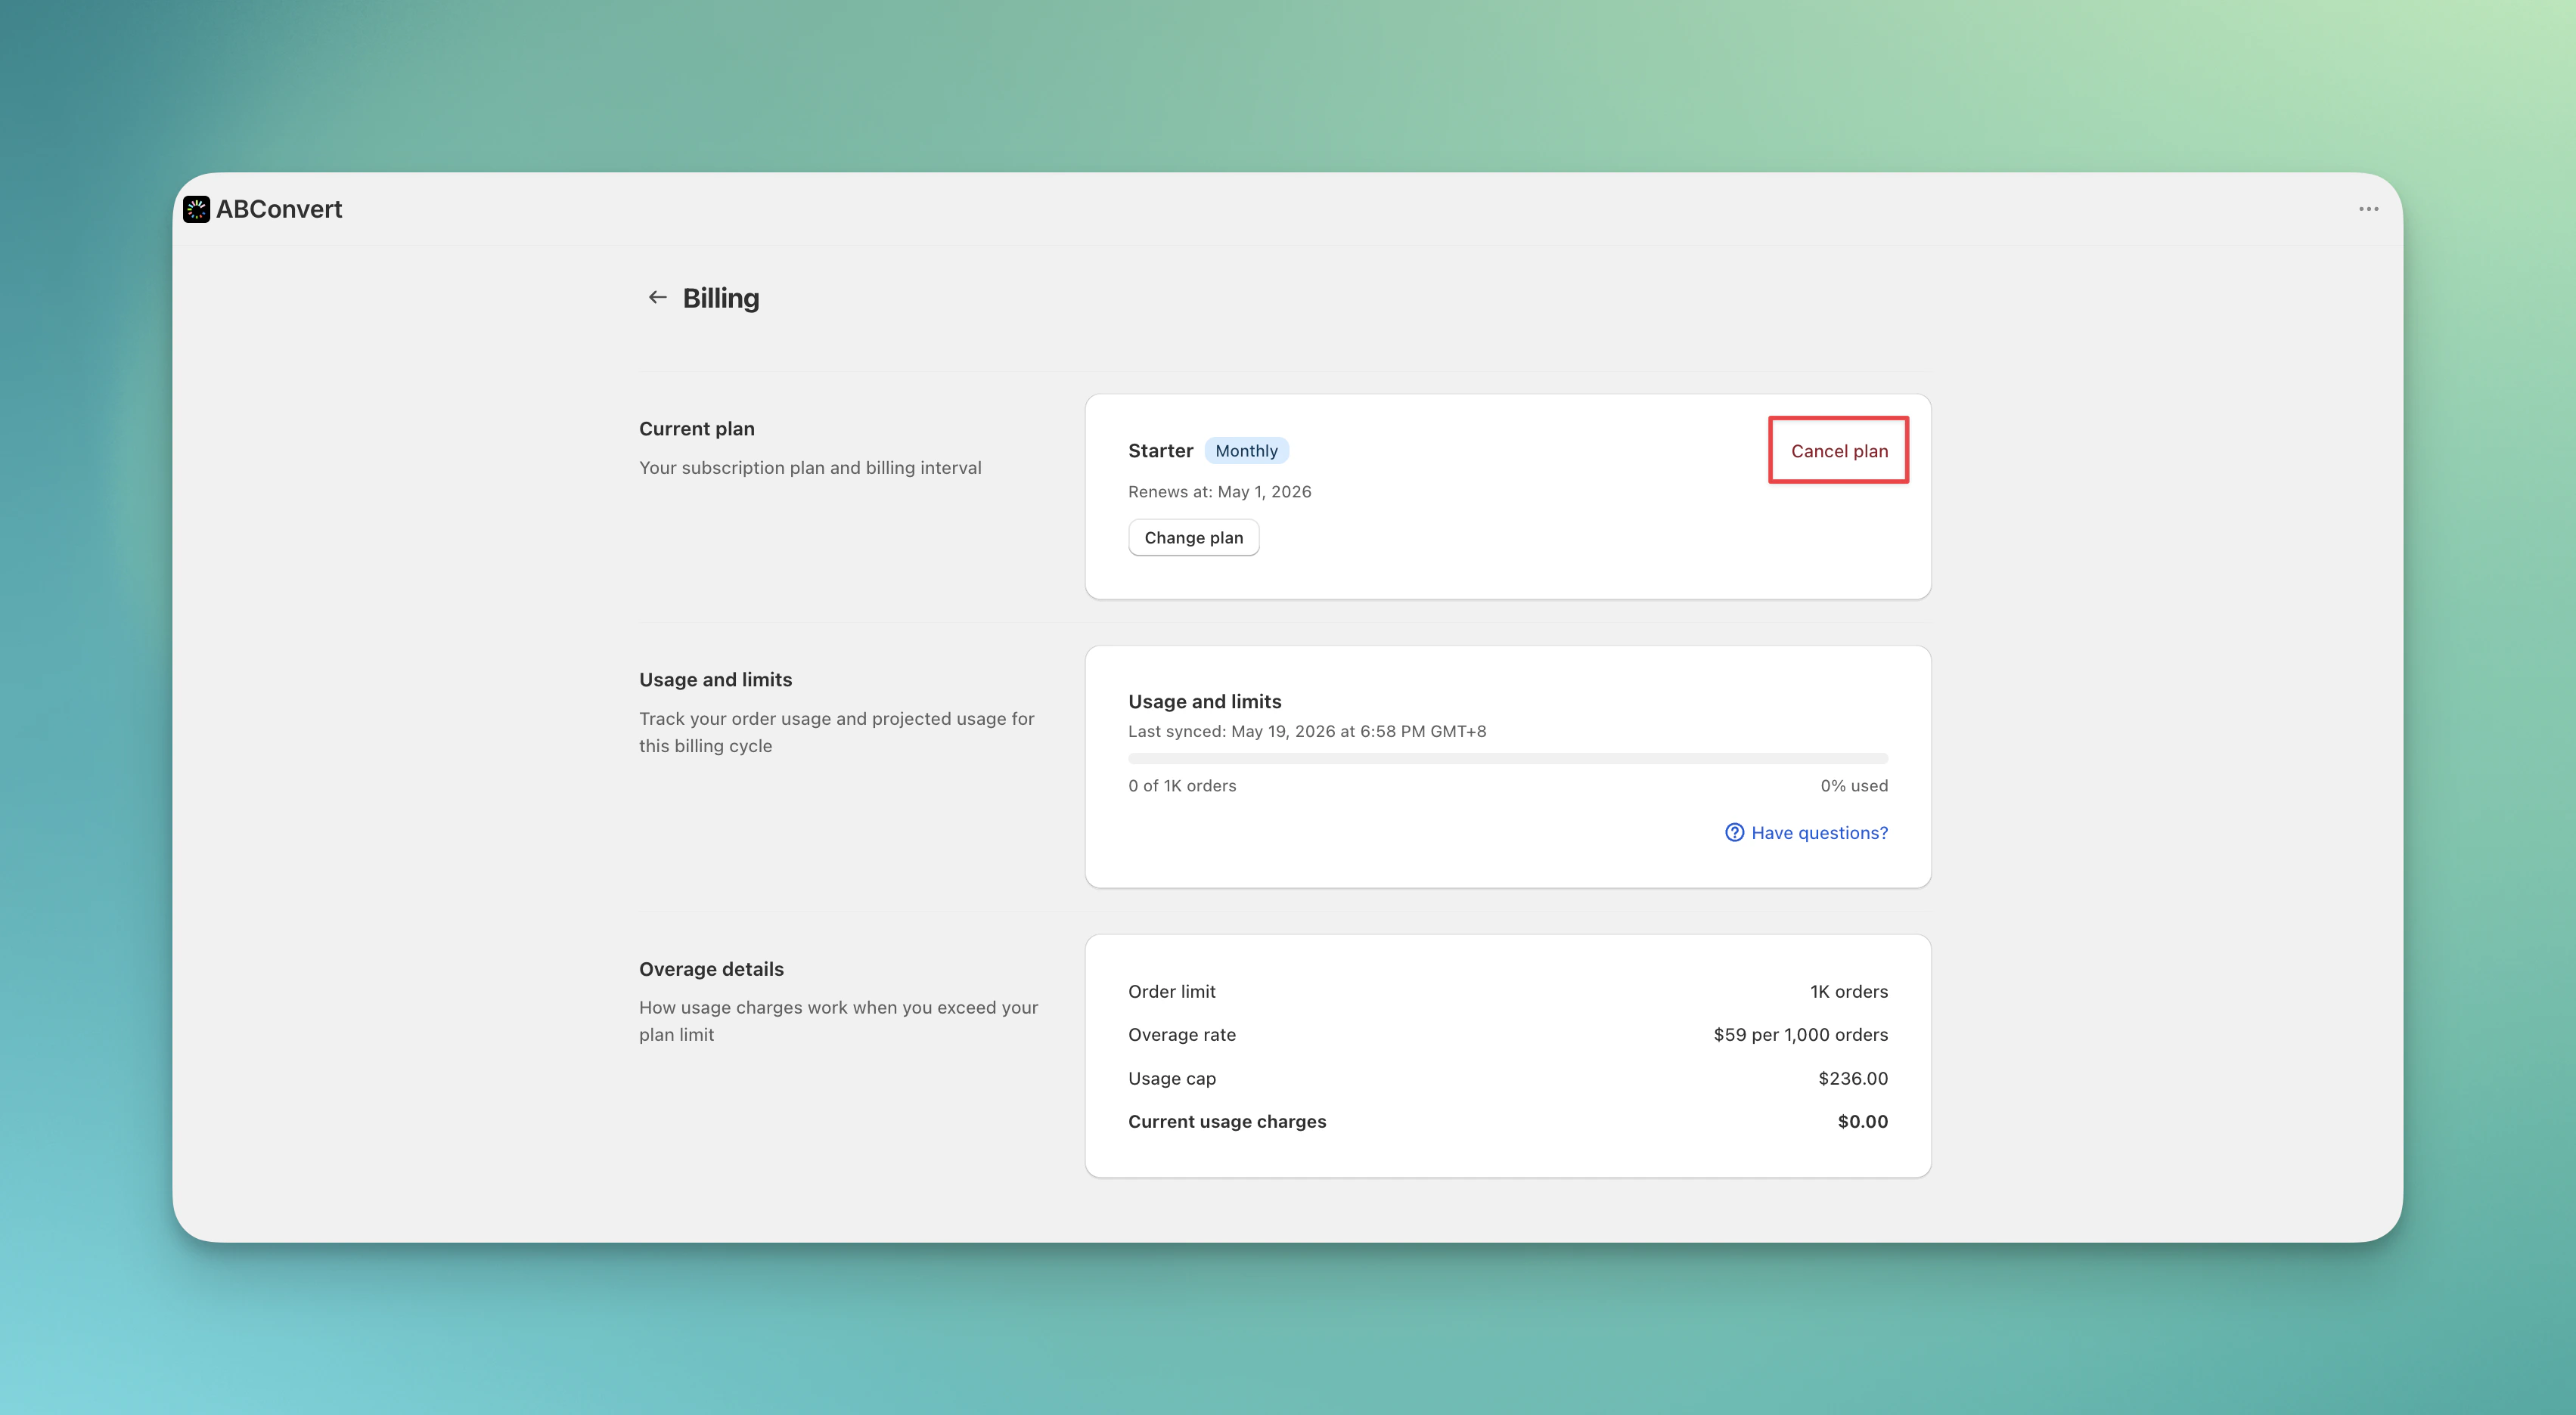
Task: Click the order usage progress bar
Action: click(1507, 758)
